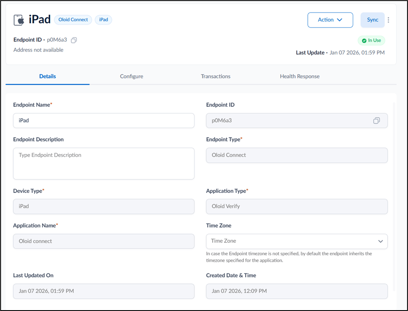
Task: Click Last Update timestamp in header
Action: (x=357, y=53)
